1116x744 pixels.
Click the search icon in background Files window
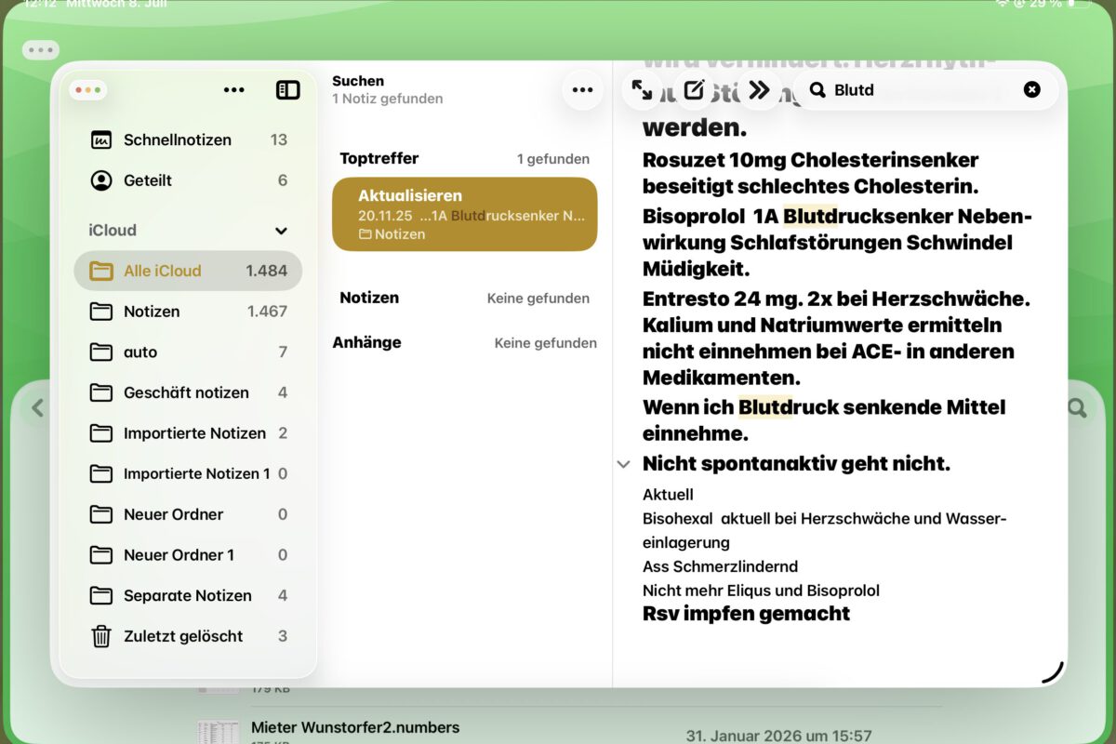click(1077, 407)
